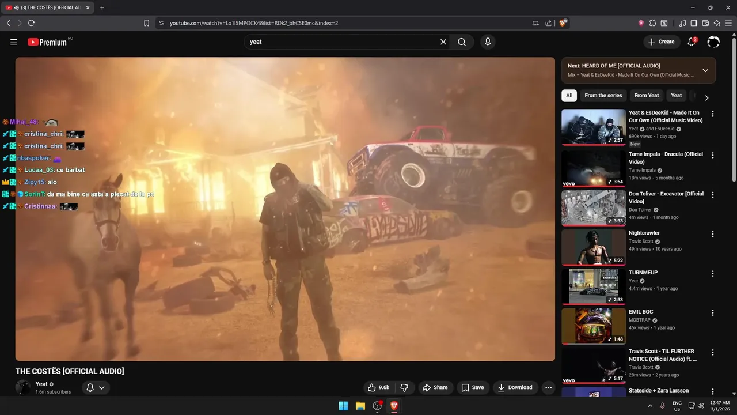
Task: Open Made It On Our Own thumbnail
Action: [x=594, y=127]
